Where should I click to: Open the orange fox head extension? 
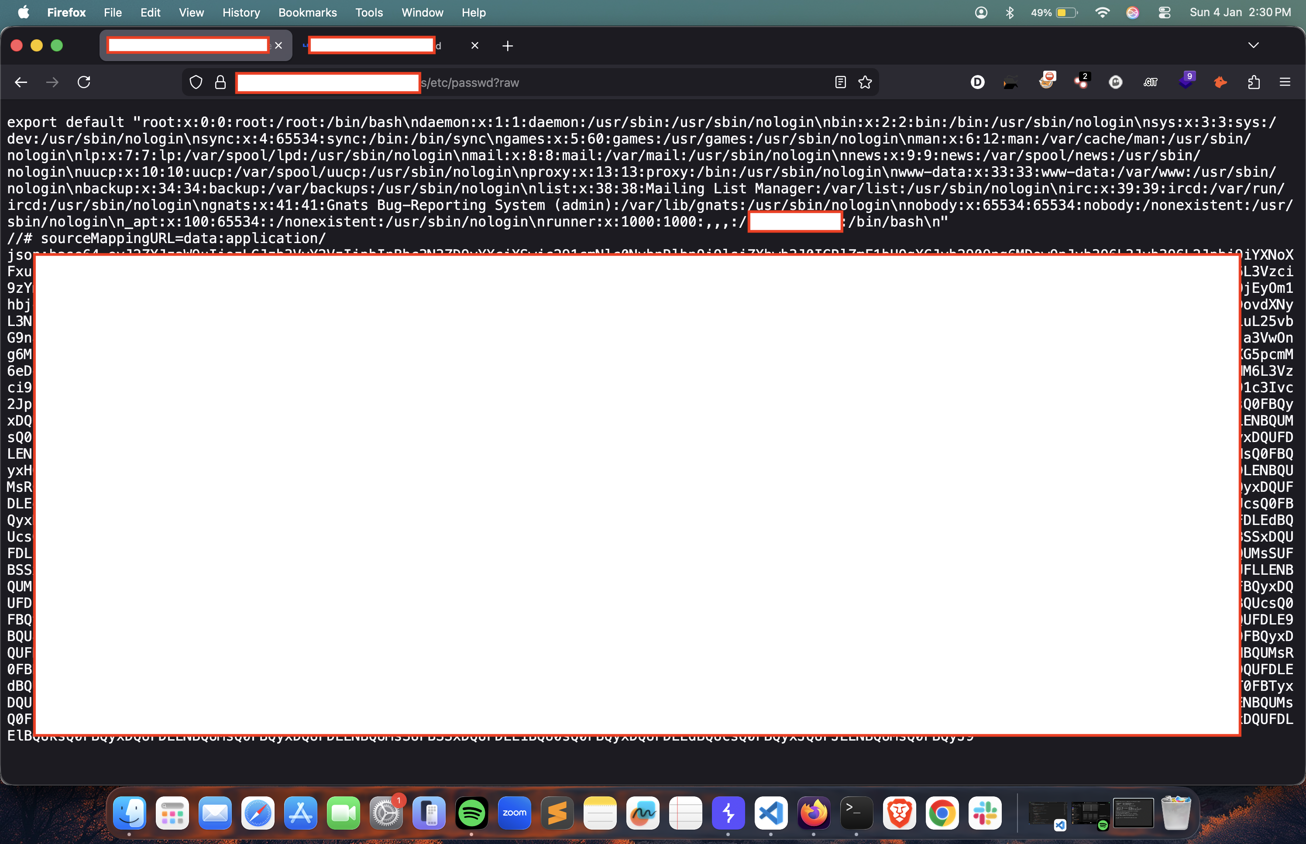(x=1220, y=82)
